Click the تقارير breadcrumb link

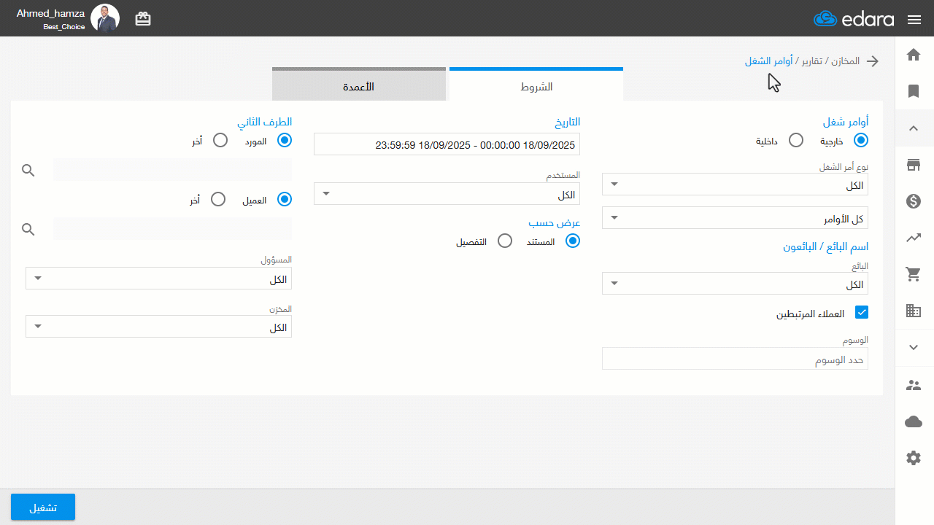coord(812,61)
